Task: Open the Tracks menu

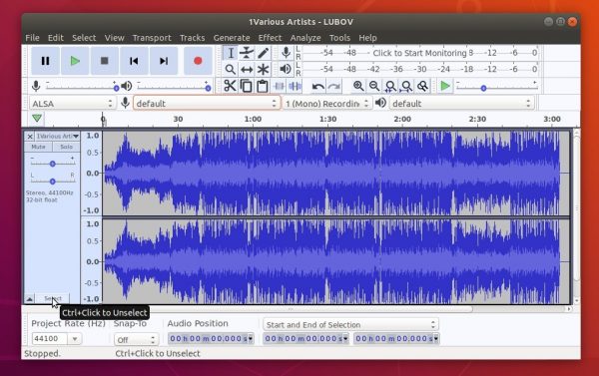Action: click(192, 38)
